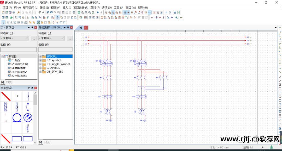Open the 项目 (P) menu

7,8
